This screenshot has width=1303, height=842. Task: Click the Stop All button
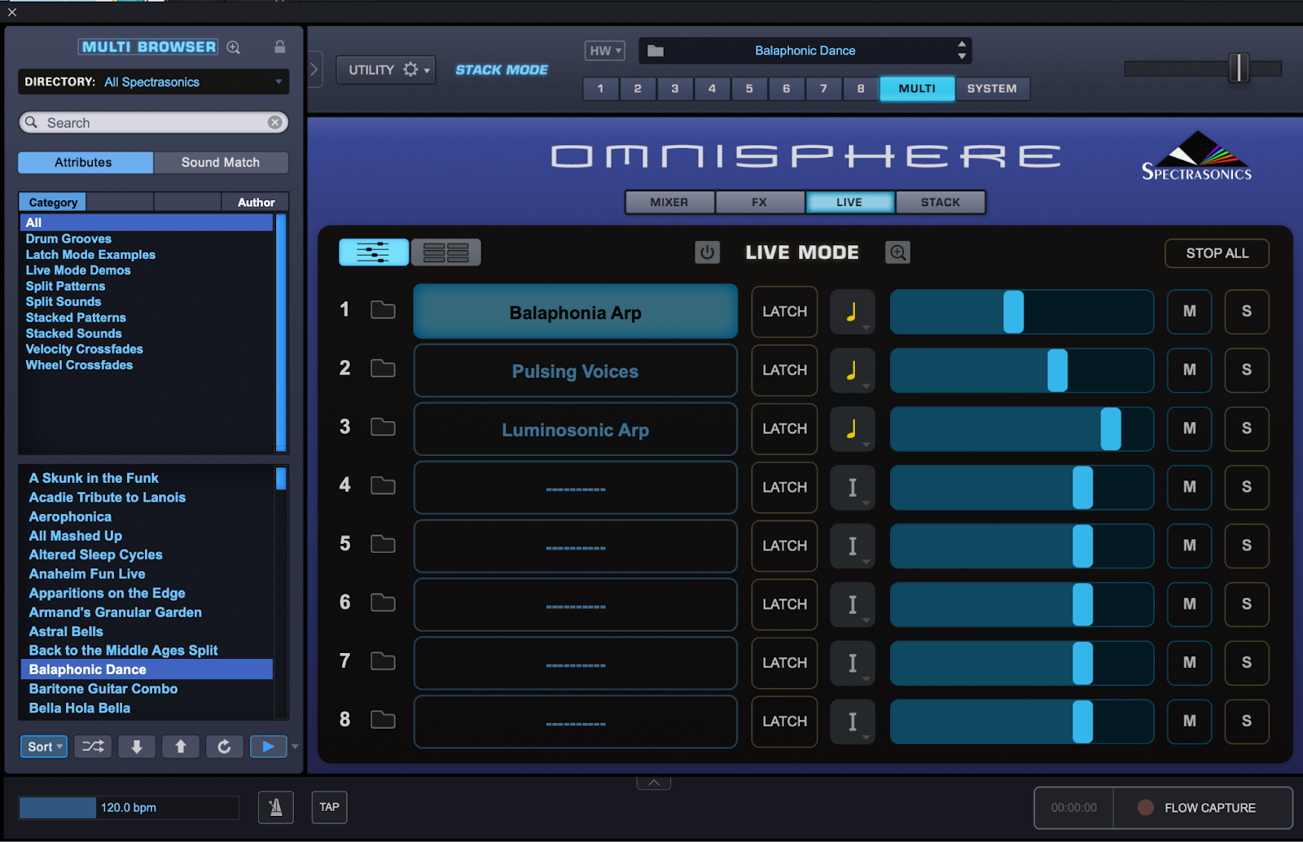point(1217,253)
